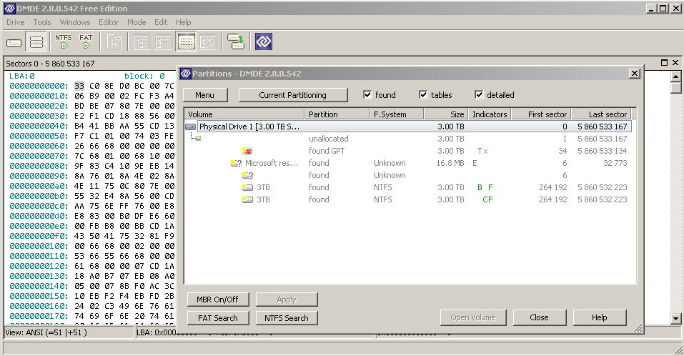Open the Editor menu
Screen dimensions: 684x356
[108, 22]
